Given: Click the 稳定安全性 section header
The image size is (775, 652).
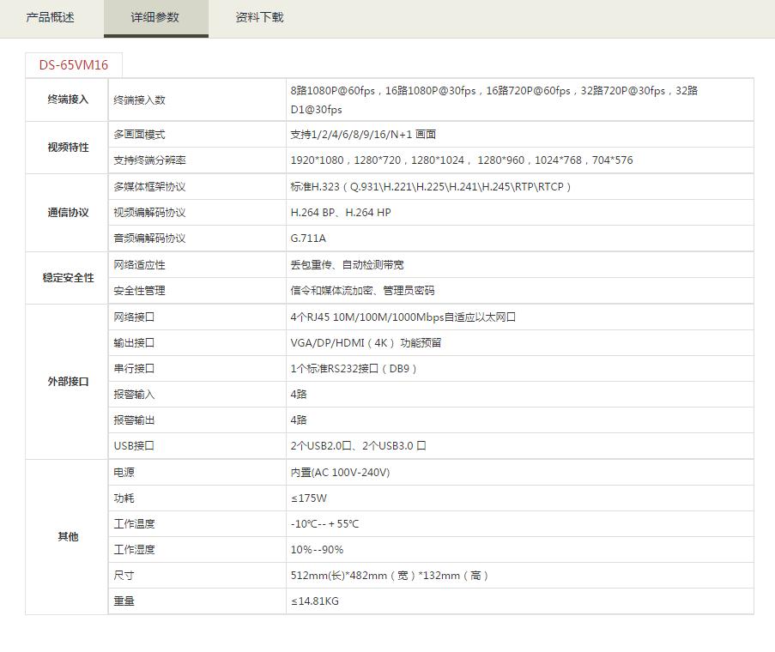Looking at the screenshot, I should [x=66, y=278].
